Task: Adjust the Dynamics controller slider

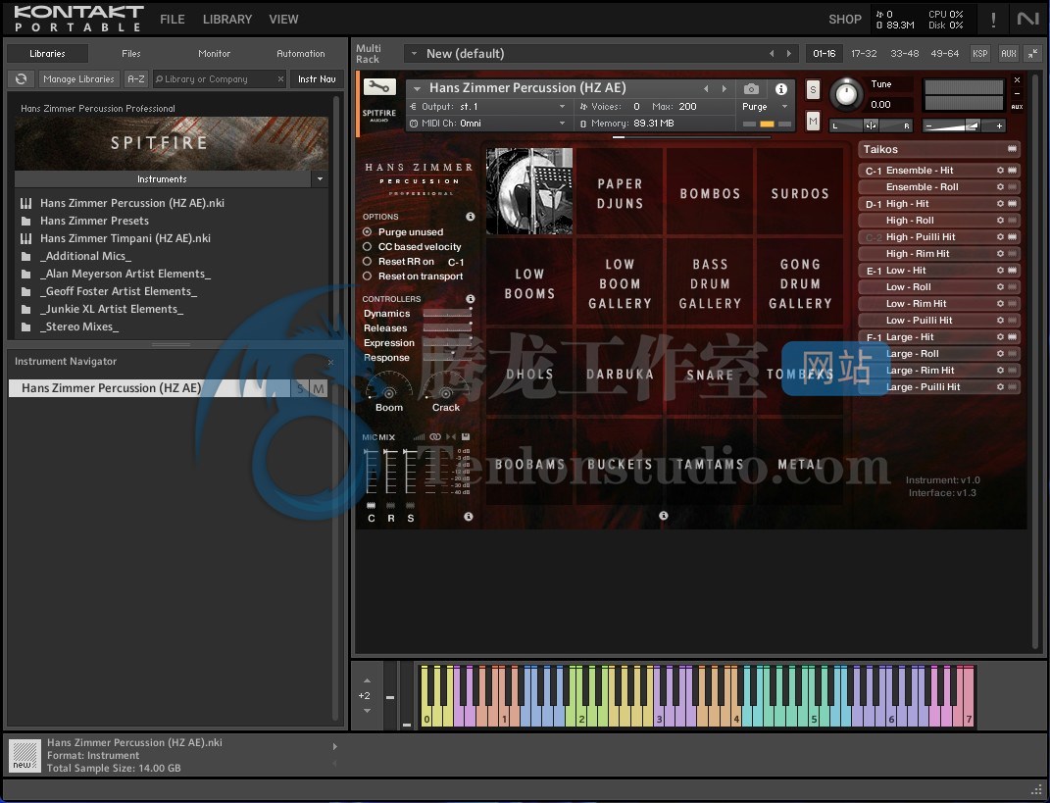Action: pos(447,314)
